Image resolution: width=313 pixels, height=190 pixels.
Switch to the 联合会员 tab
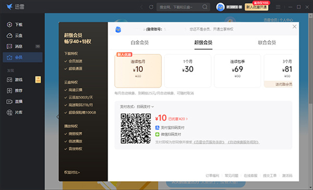tap(267, 43)
